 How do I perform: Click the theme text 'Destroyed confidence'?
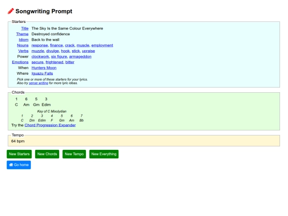[x=51, y=34]
